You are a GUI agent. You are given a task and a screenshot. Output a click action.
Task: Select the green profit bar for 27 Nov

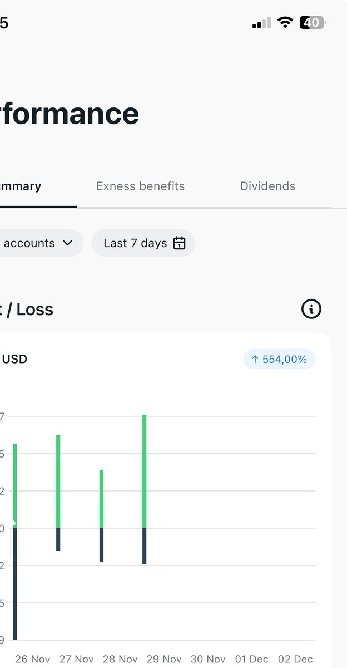(58, 481)
